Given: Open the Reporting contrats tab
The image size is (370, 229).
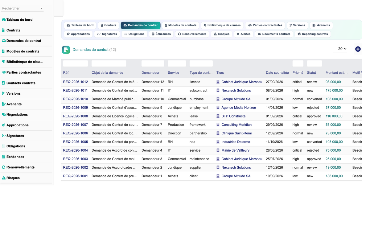Looking at the screenshot, I should [x=313, y=34].
